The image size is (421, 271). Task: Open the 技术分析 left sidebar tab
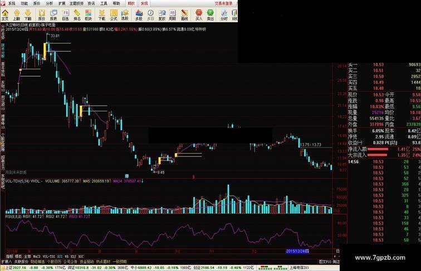[x=3, y=51]
